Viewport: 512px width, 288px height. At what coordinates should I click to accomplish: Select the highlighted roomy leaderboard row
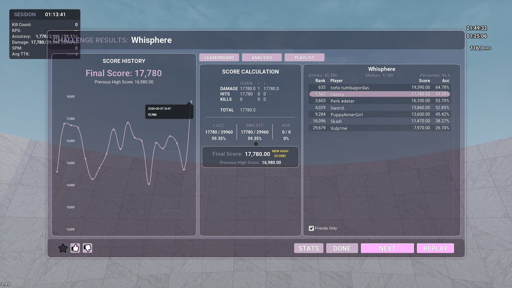pos(380,94)
